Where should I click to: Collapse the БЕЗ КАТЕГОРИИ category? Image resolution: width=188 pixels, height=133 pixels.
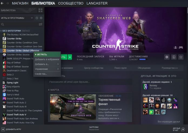[x=1, y=31]
